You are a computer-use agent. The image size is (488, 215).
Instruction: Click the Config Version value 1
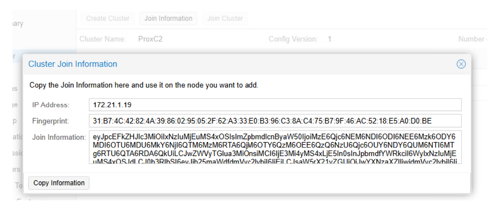click(329, 39)
